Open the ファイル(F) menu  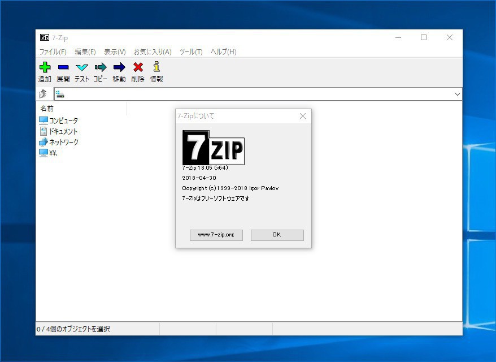click(53, 51)
